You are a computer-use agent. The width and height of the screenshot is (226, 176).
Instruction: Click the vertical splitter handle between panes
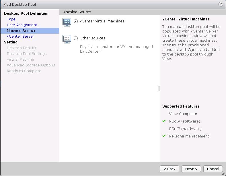pos(159,89)
